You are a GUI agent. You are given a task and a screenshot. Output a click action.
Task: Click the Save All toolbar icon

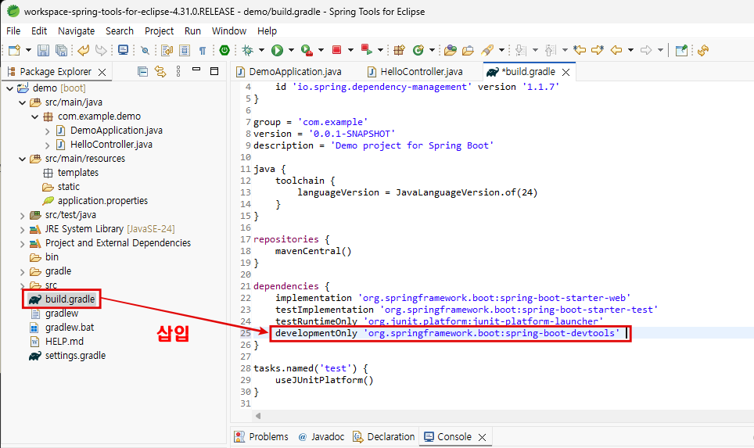60,50
